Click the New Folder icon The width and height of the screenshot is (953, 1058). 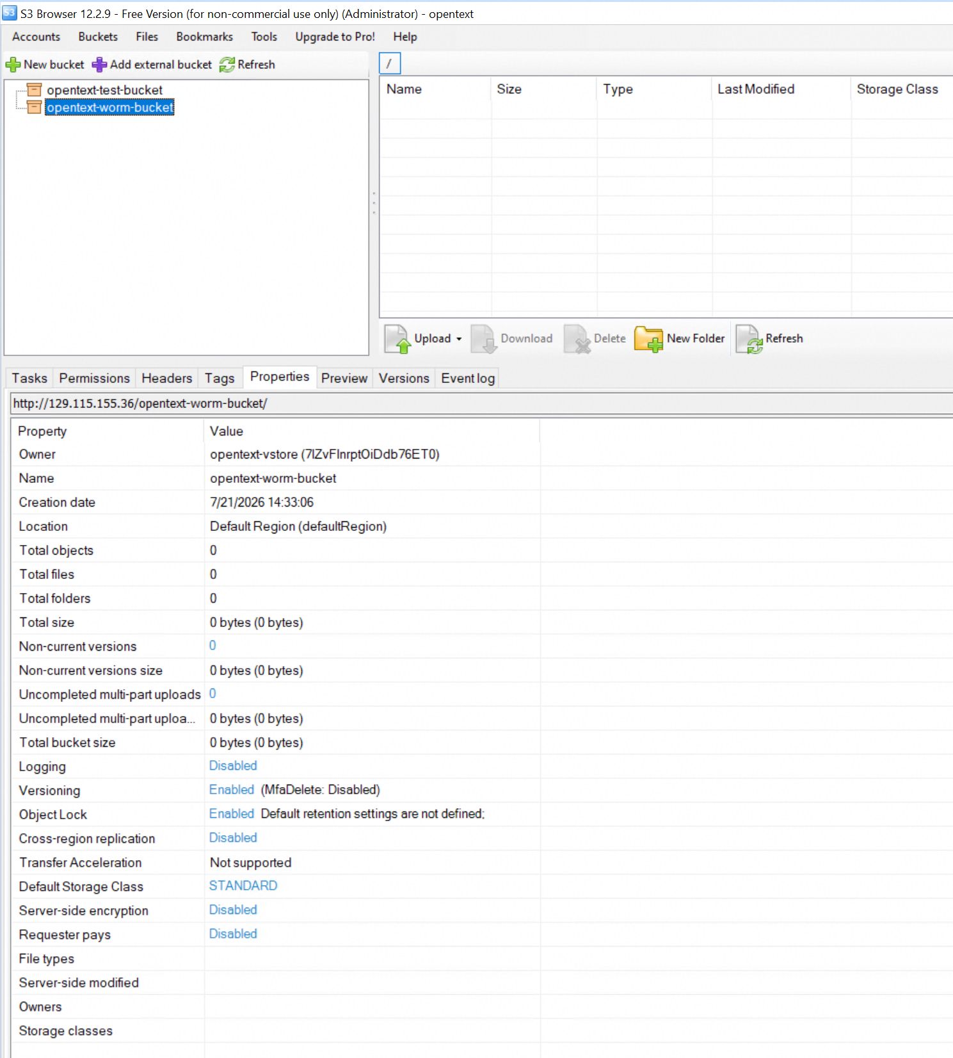point(648,339)
